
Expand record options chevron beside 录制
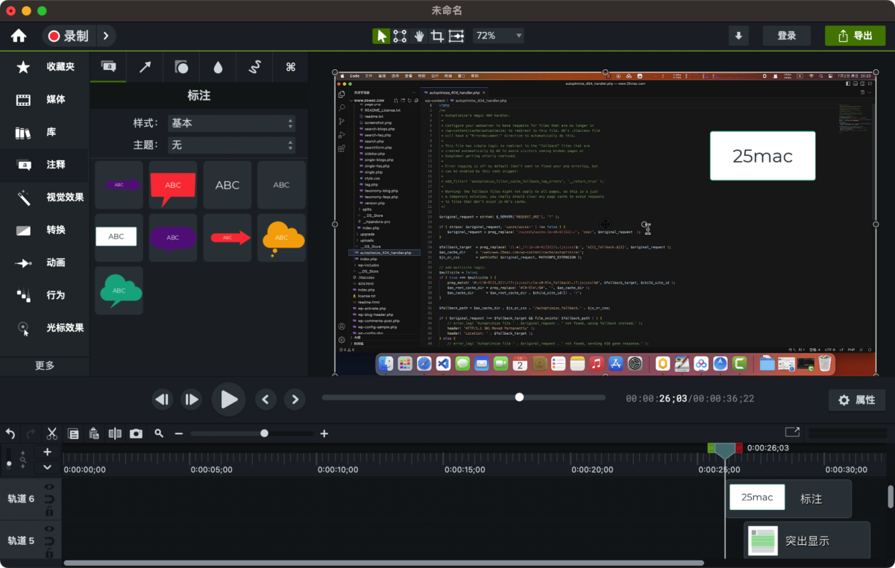(x=106, y=36)
